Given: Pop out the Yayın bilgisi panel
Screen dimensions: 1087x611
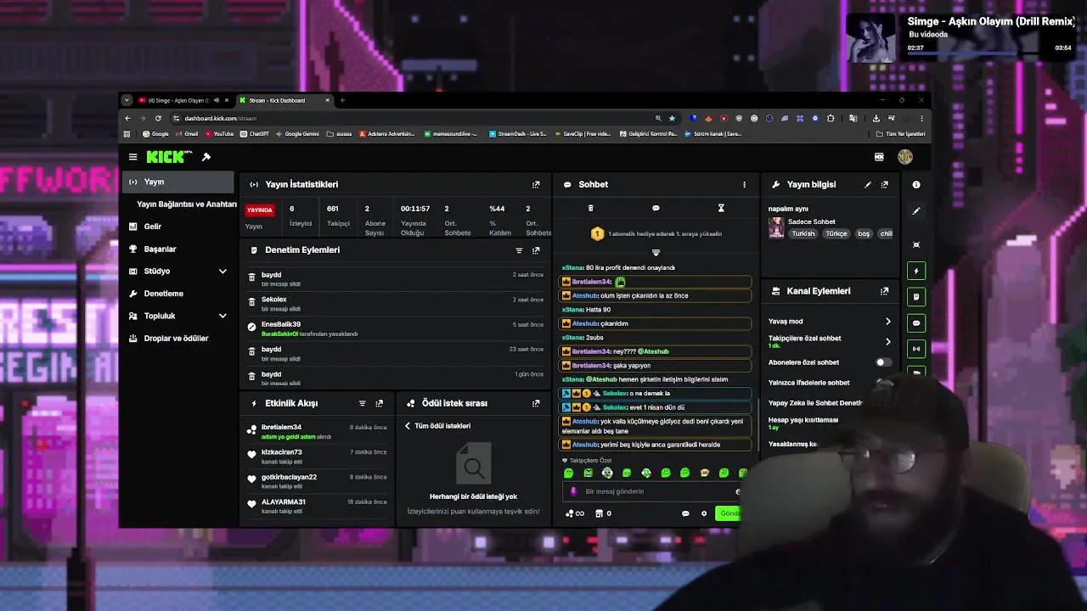Looking at the screenshot, I should coord(884,184).
